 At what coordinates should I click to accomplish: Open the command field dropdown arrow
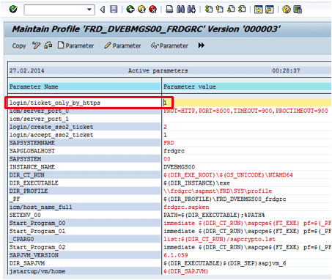89,10
